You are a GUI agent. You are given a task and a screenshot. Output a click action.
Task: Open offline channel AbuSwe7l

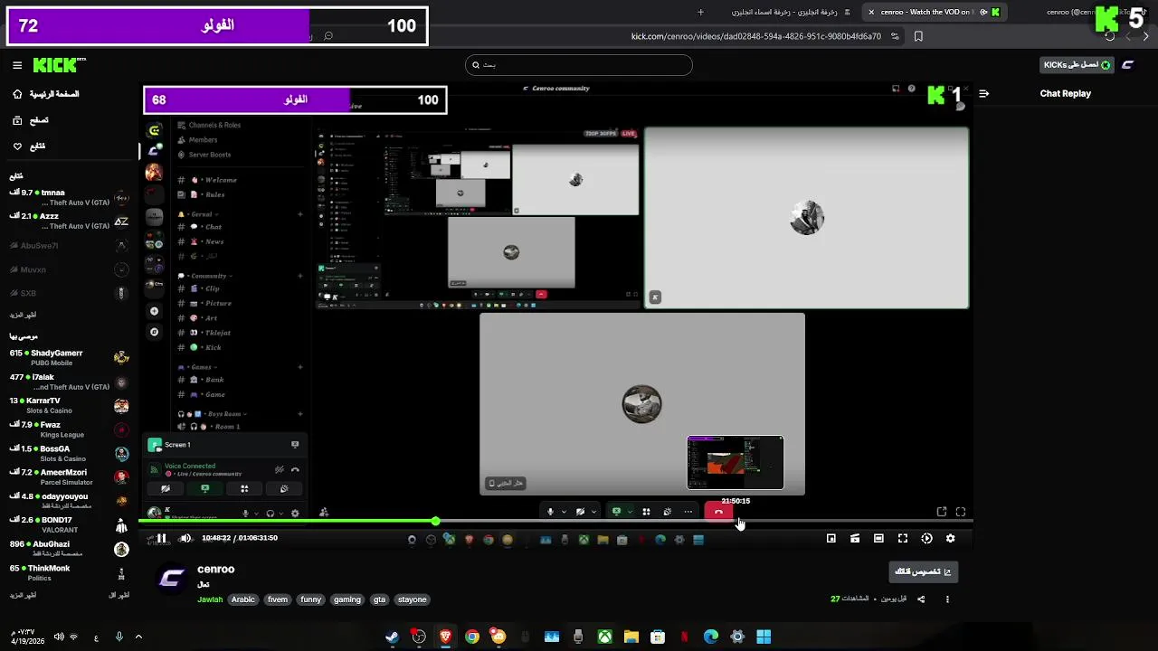70,245
